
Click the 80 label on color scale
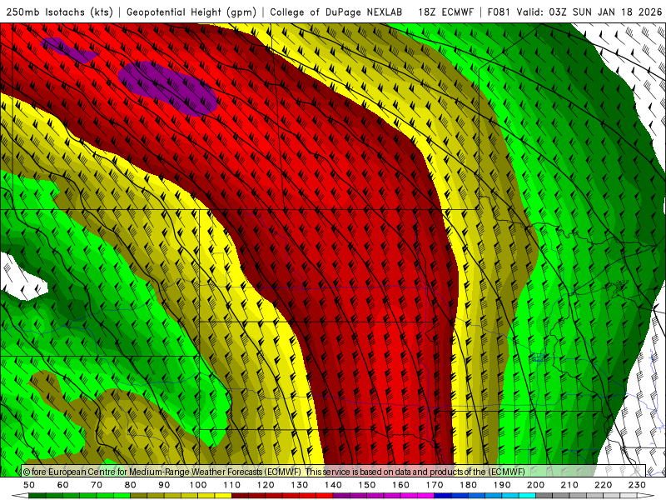131,485
